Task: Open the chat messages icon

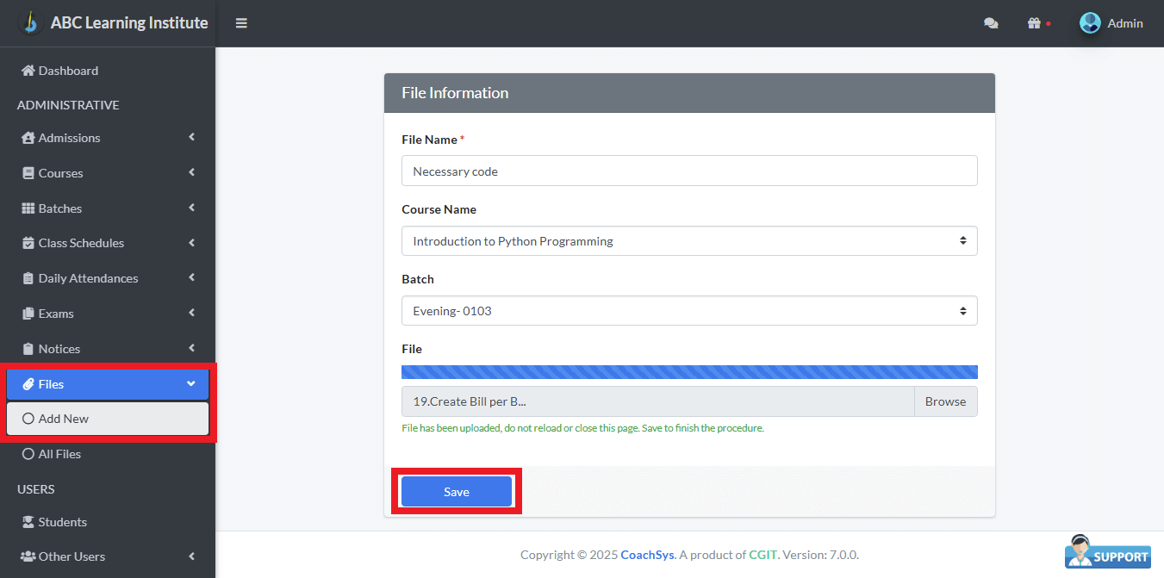Action: coord(991,23)
